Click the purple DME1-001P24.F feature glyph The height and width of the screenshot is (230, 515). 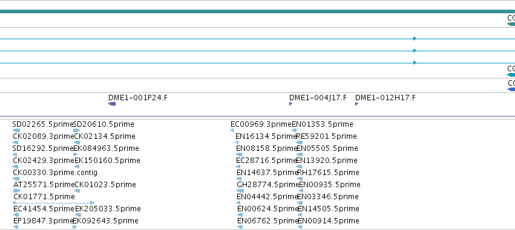click(x=112, y=104)
